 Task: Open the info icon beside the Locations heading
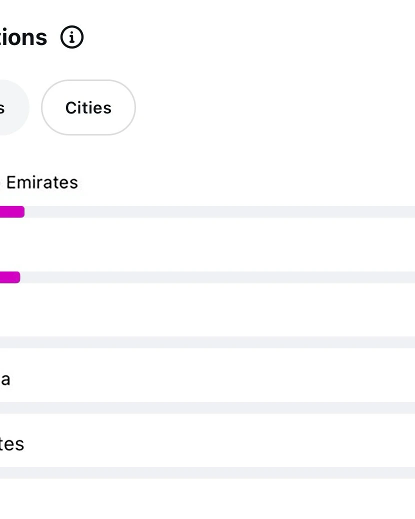click(x=72, y=36)
